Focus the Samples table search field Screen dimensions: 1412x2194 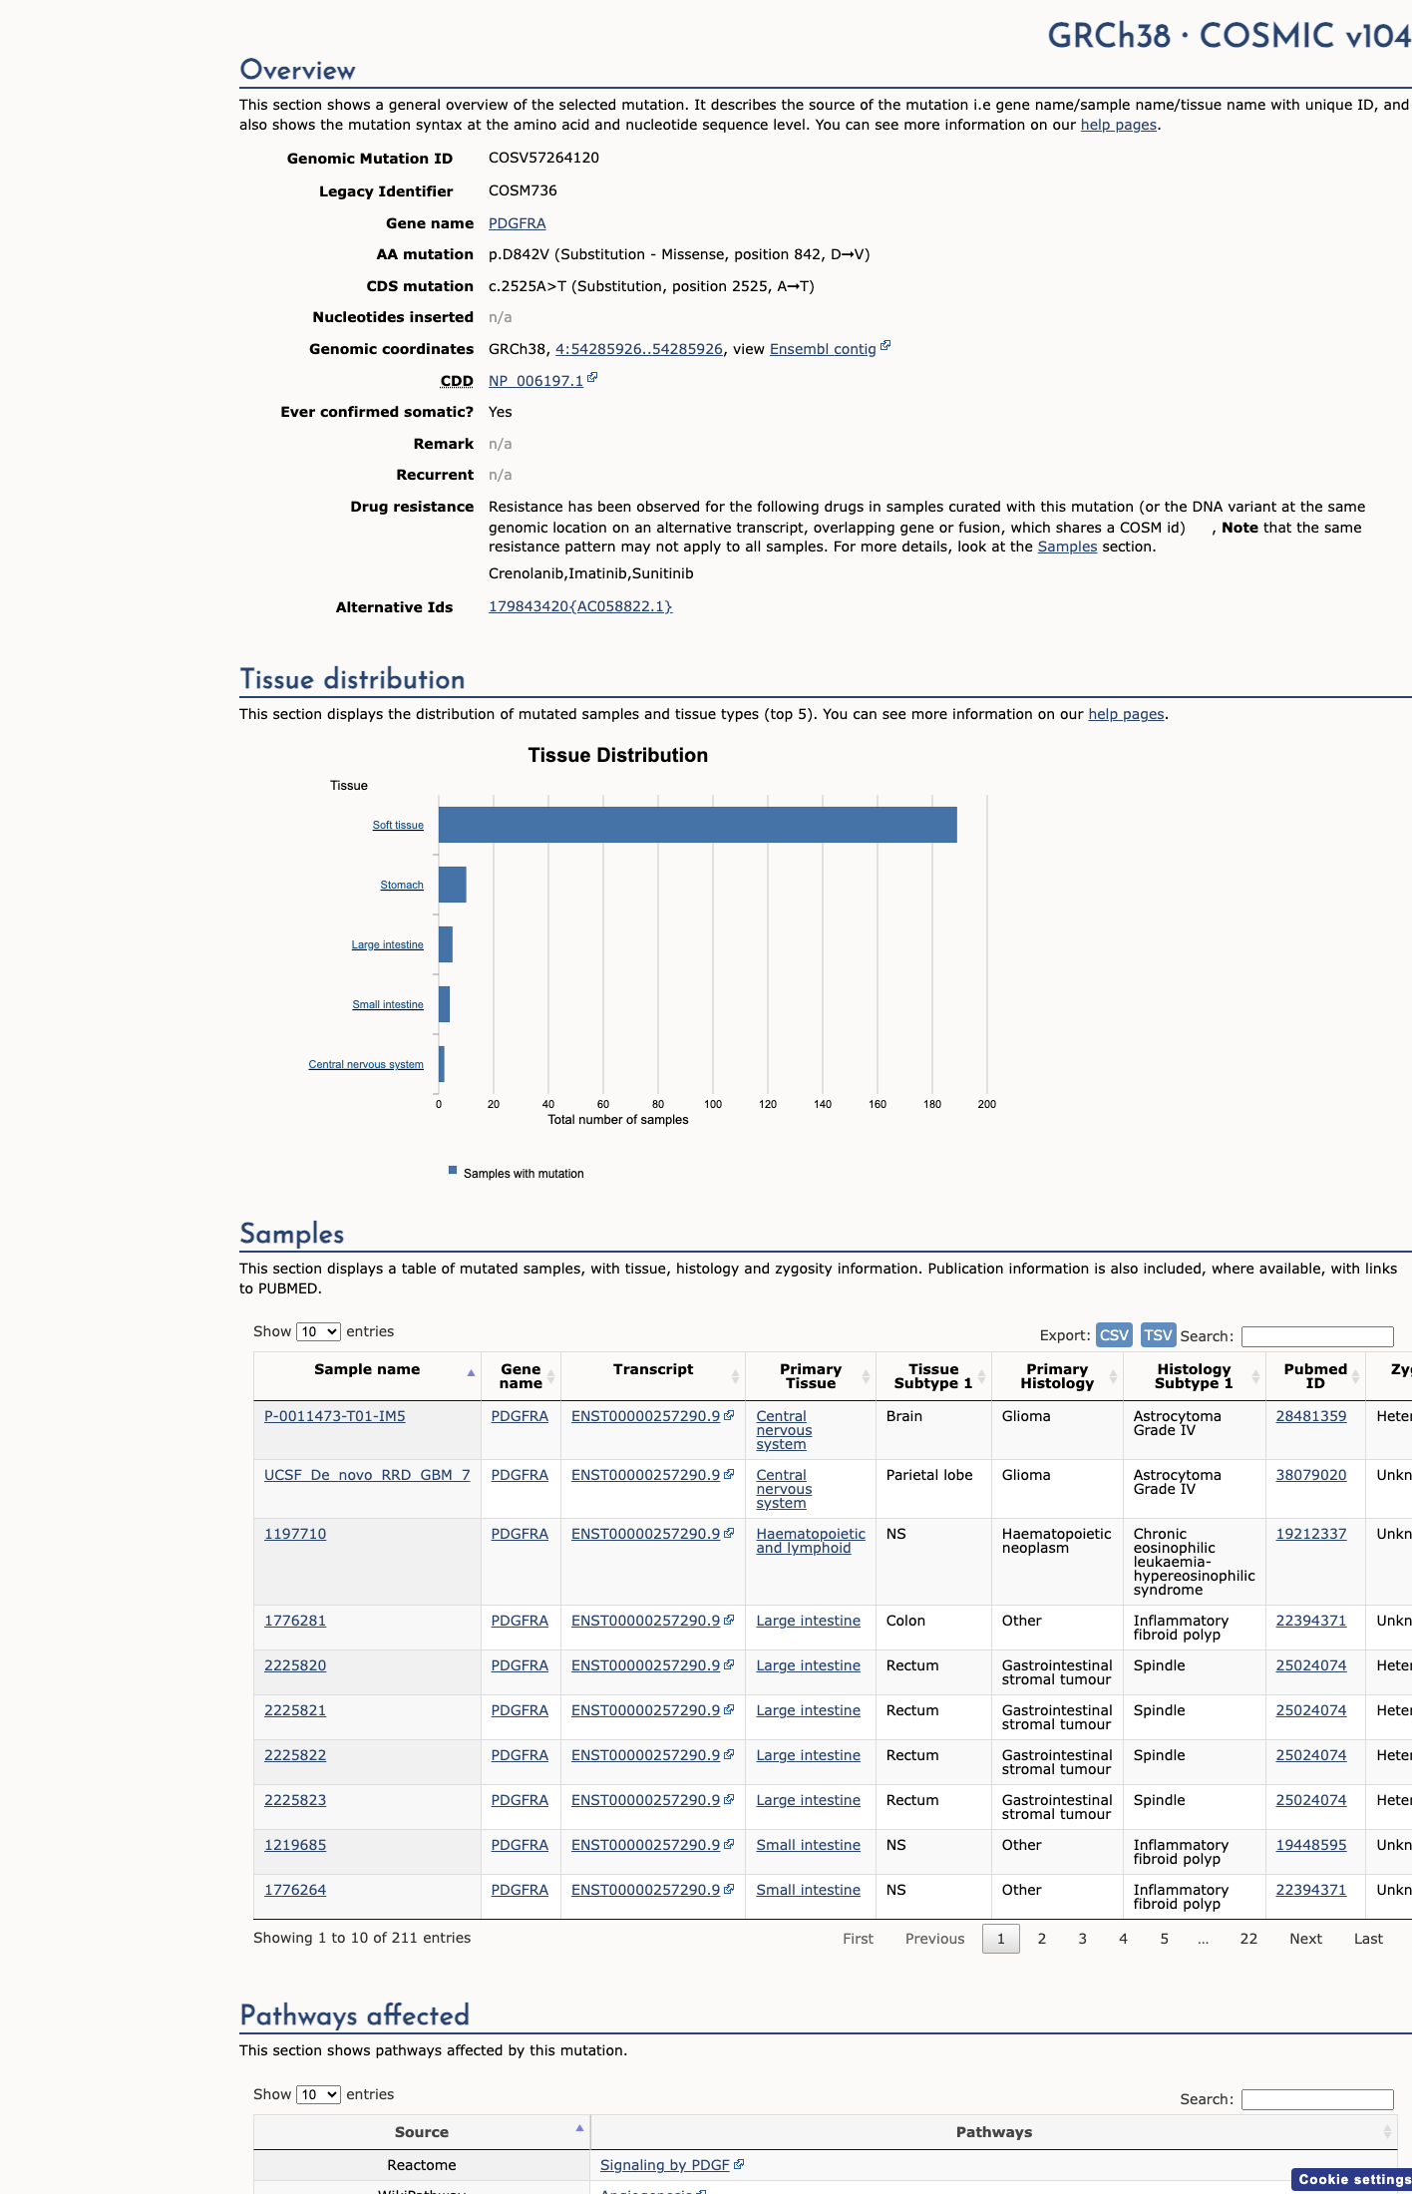coord(1317,1336)
